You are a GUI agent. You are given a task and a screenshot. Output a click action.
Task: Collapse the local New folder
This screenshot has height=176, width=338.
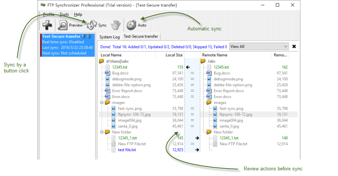click(x=101, y=132)
